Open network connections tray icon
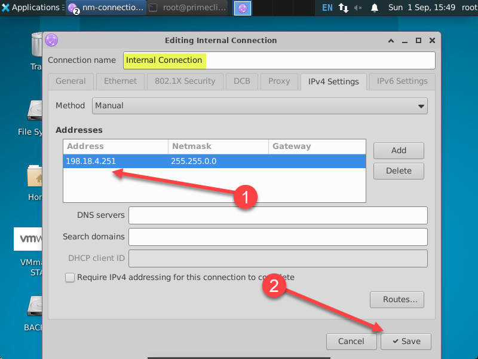Image resolution: width=478 pixels, height=359 pixels. 343,8
